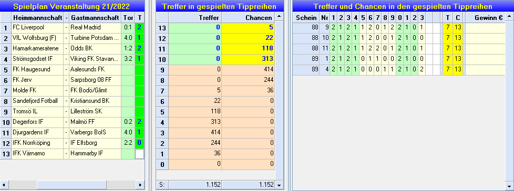Select Sandefjord Fotball team cell
Screen dimensions: 514x191
37,101
